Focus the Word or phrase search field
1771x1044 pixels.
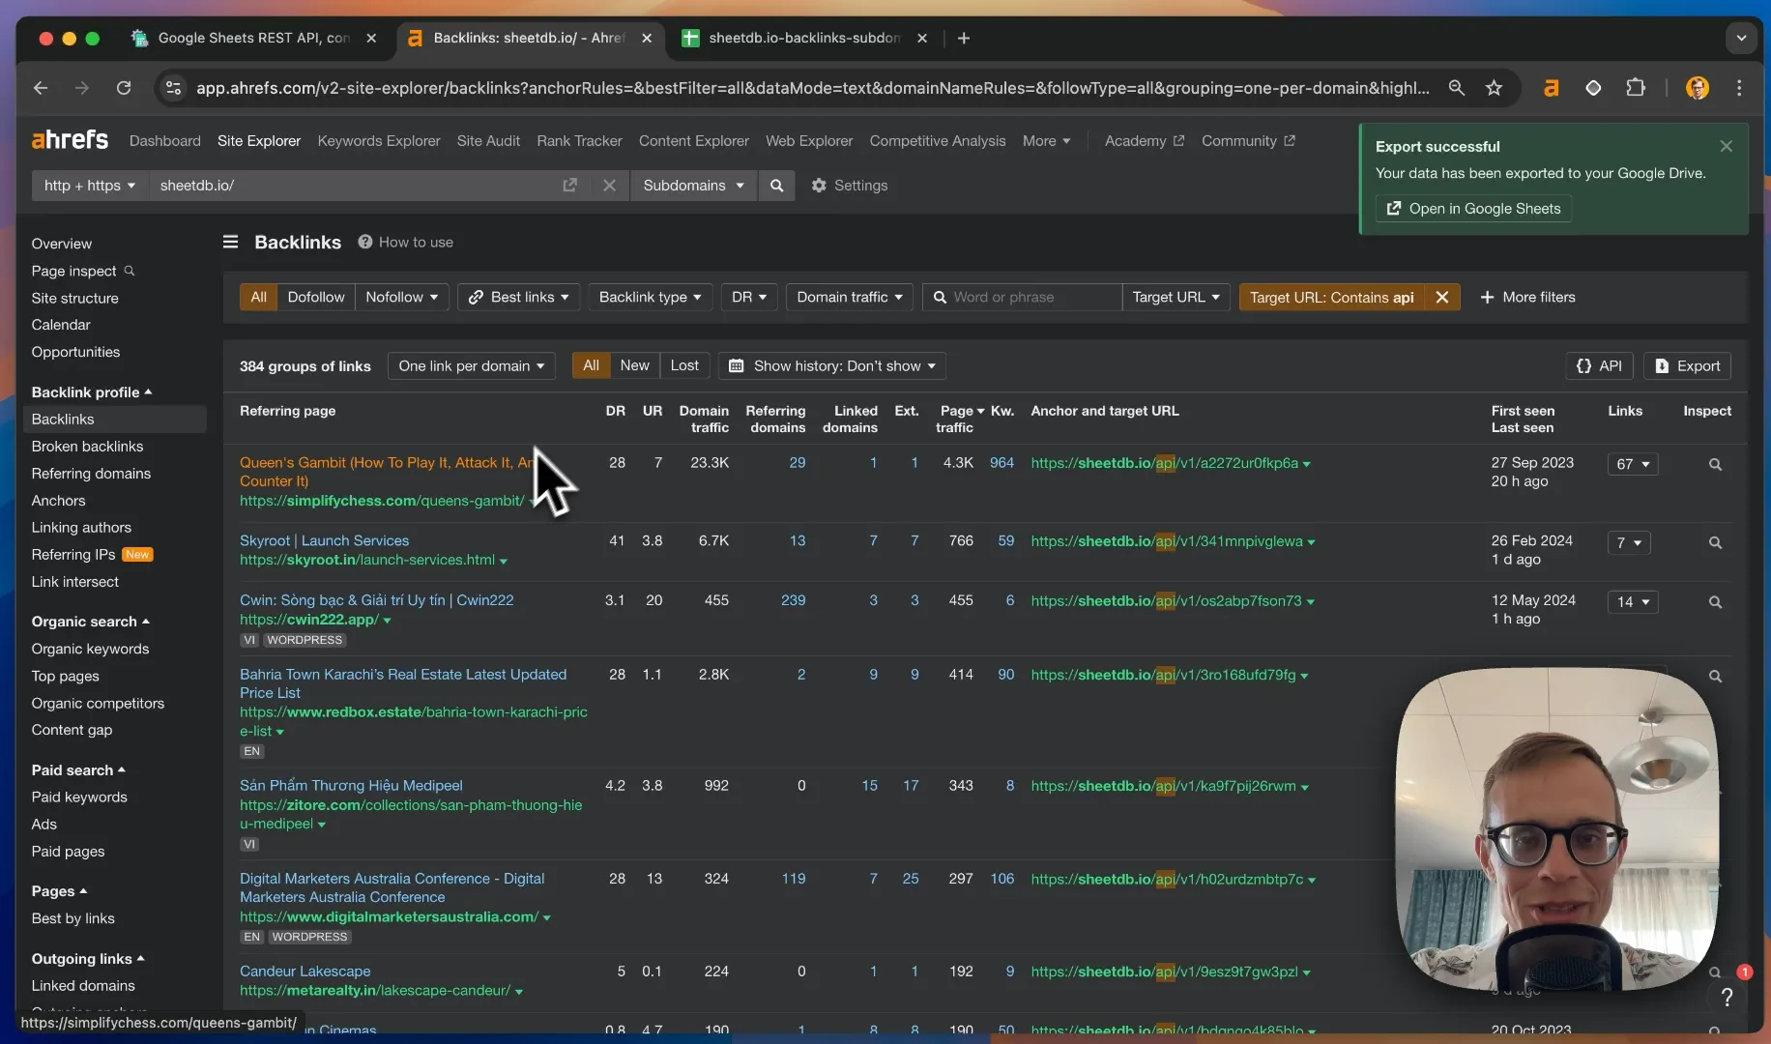coord(1022,297)
